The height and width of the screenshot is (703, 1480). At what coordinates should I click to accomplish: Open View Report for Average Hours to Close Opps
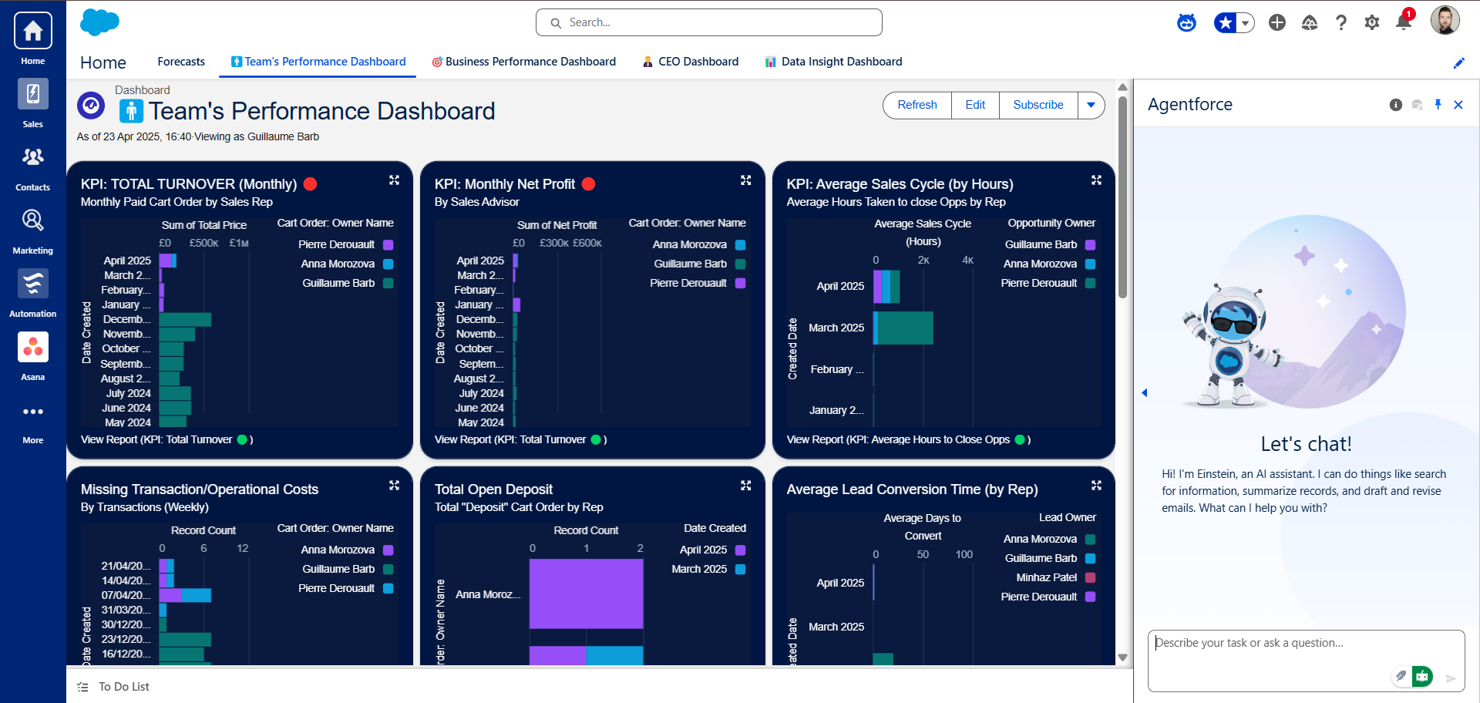[908, 439]
